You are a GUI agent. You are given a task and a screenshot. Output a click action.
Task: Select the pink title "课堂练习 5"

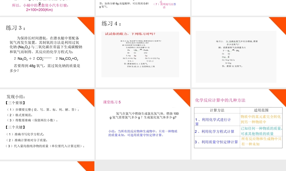tap(112, 102)
